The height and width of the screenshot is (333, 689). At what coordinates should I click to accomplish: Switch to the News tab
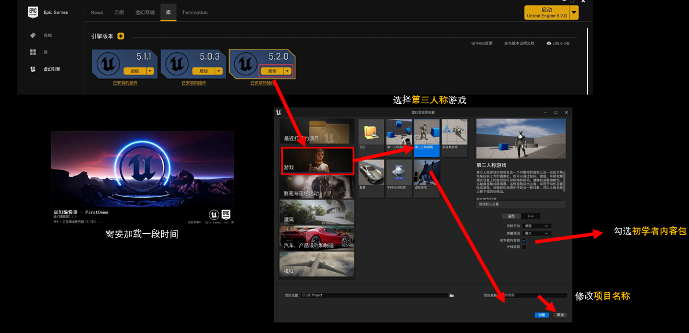click(97, 12)
